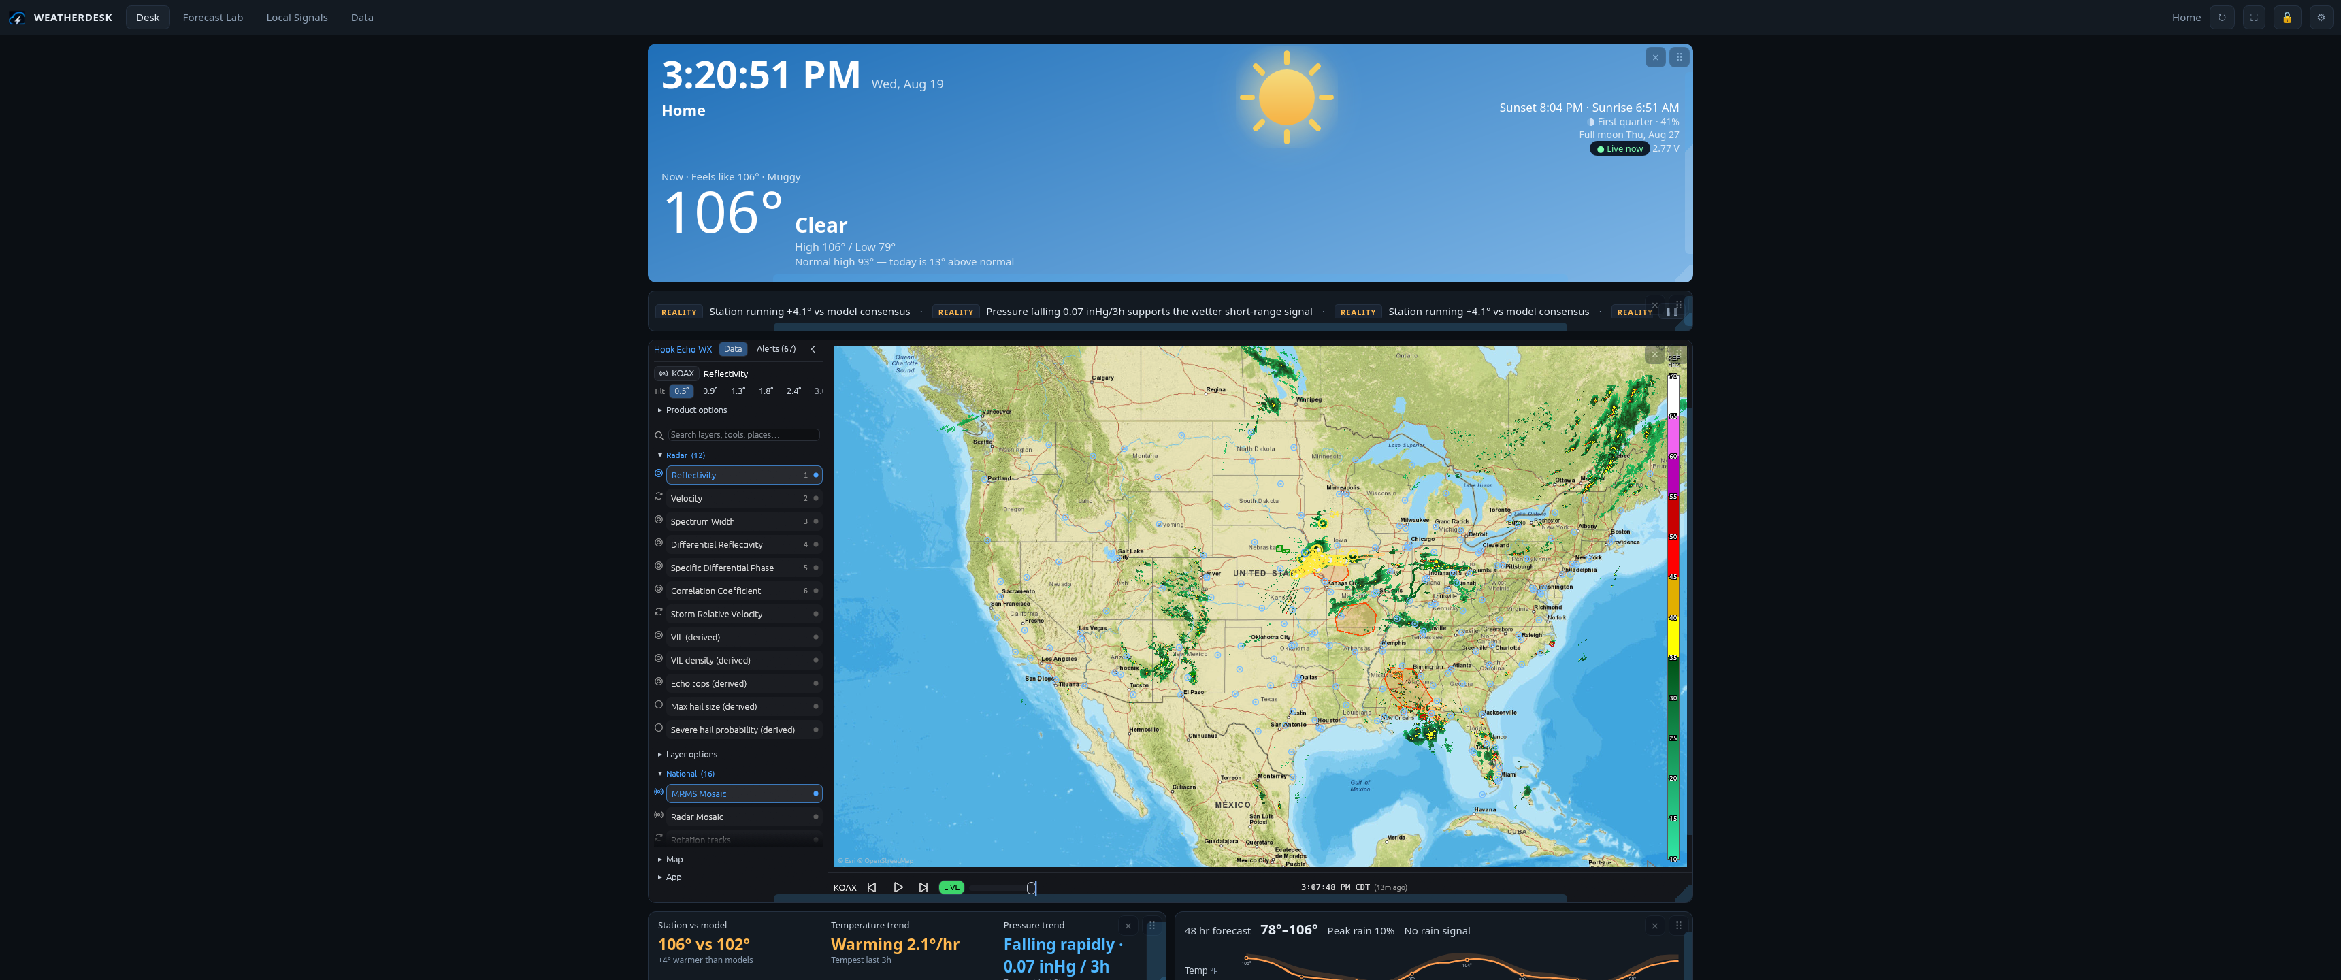Screen dimensions: 2341x980
Task: Click the Hook Echo-WX link
Action: click(683, 350)
